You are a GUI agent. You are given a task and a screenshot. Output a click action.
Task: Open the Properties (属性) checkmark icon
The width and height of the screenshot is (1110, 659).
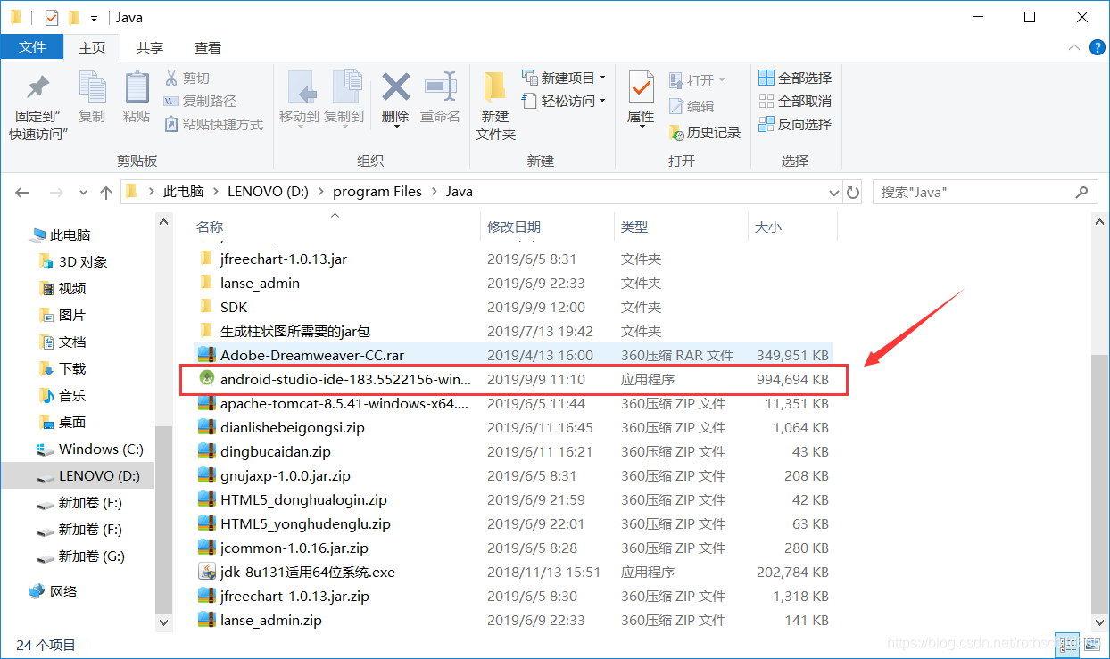641,87
